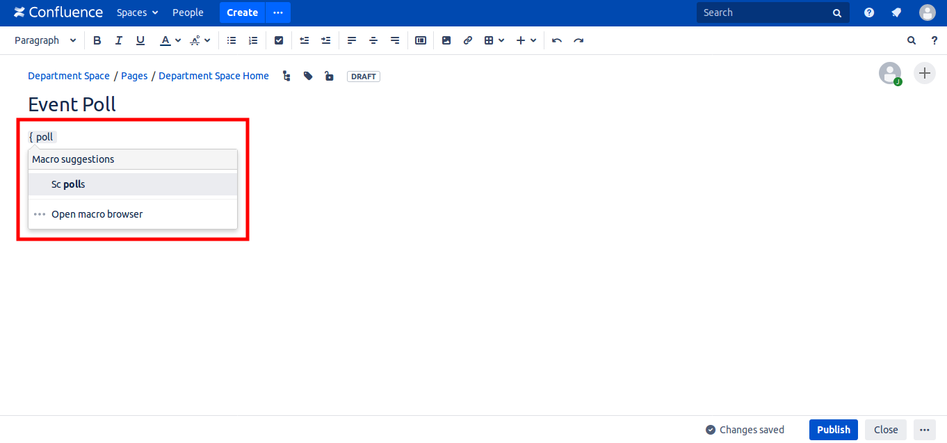Open the page labels tag icon
This screenshot has width=947, height=443.
(308, 76)
